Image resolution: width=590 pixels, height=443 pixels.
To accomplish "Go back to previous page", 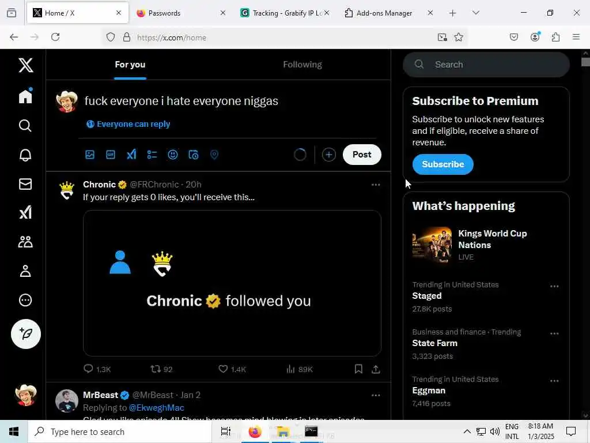I will tap(14, 37).
